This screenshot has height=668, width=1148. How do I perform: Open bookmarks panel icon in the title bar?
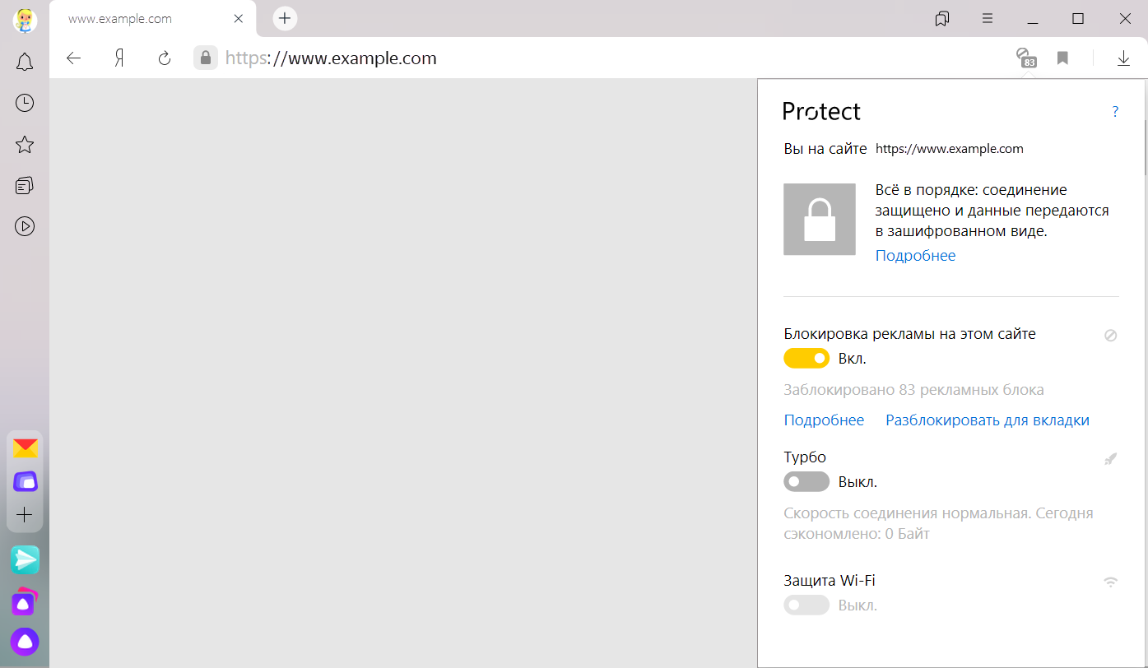click(943, 18)
